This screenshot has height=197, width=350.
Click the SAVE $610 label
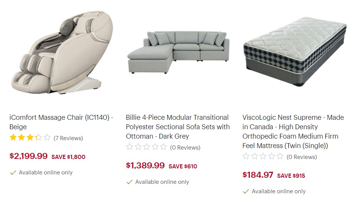183,166
